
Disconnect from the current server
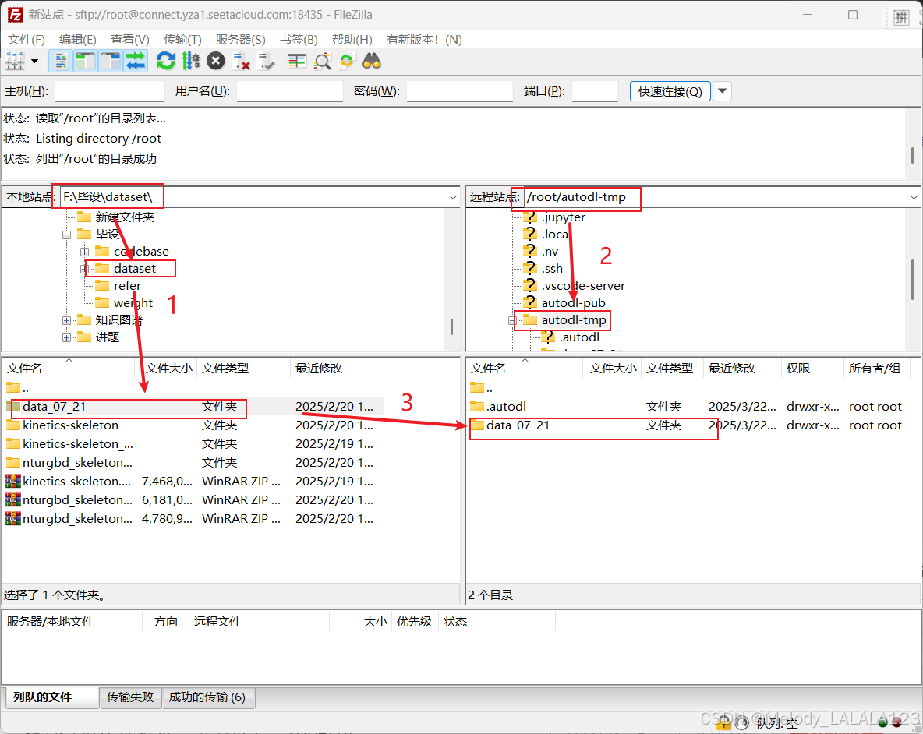[x=242, y=61]
